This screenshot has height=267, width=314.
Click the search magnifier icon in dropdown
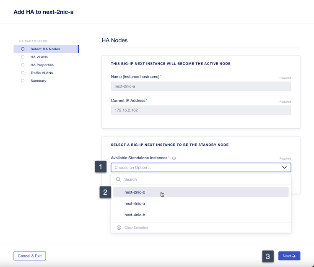[119, 179]
